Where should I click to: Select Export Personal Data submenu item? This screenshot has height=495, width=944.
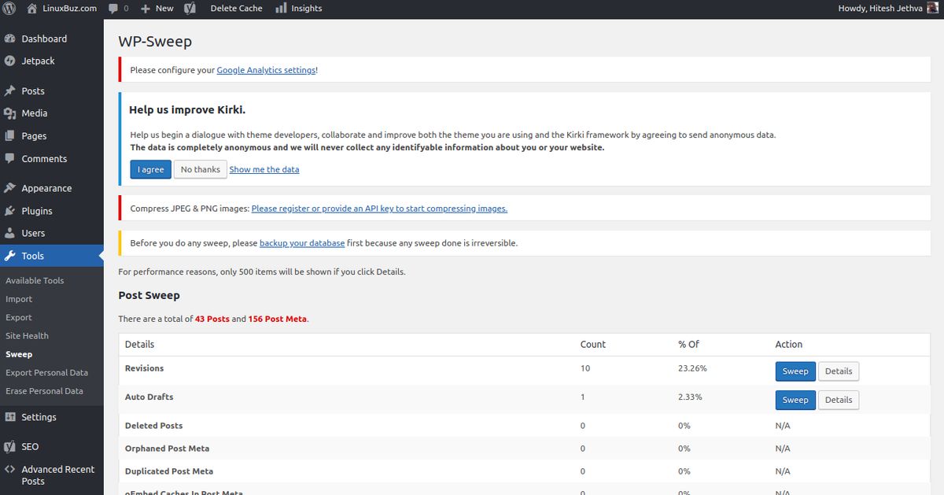tap(46, 373)
